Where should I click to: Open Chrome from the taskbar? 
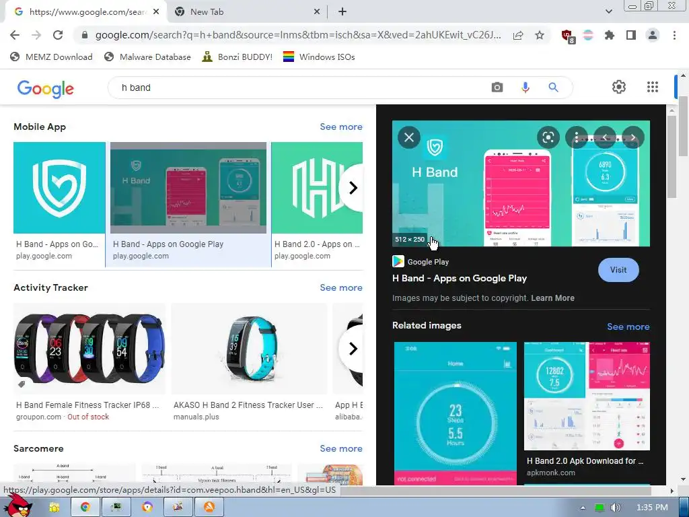[x=85, y=508]
